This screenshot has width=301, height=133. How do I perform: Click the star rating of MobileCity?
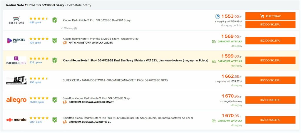tap(39, 59)
